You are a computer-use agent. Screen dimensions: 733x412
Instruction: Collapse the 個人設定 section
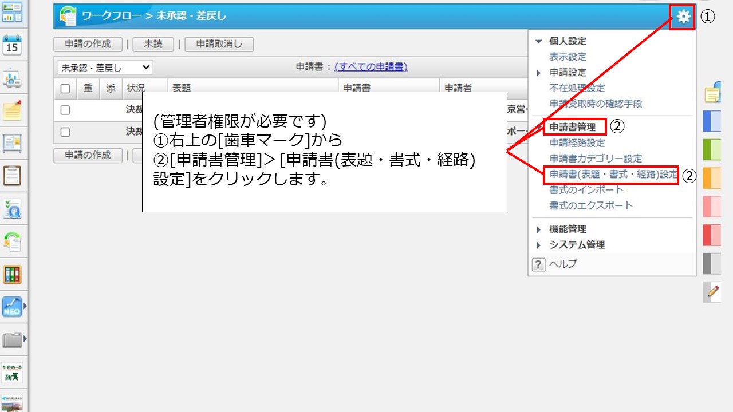pyautogui.click(x=538, y=41)
